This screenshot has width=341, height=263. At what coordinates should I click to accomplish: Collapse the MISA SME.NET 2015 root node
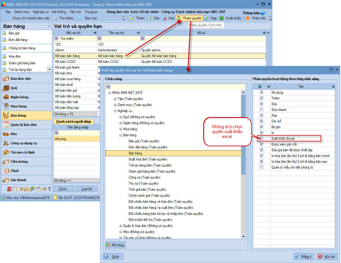point(110,93)
